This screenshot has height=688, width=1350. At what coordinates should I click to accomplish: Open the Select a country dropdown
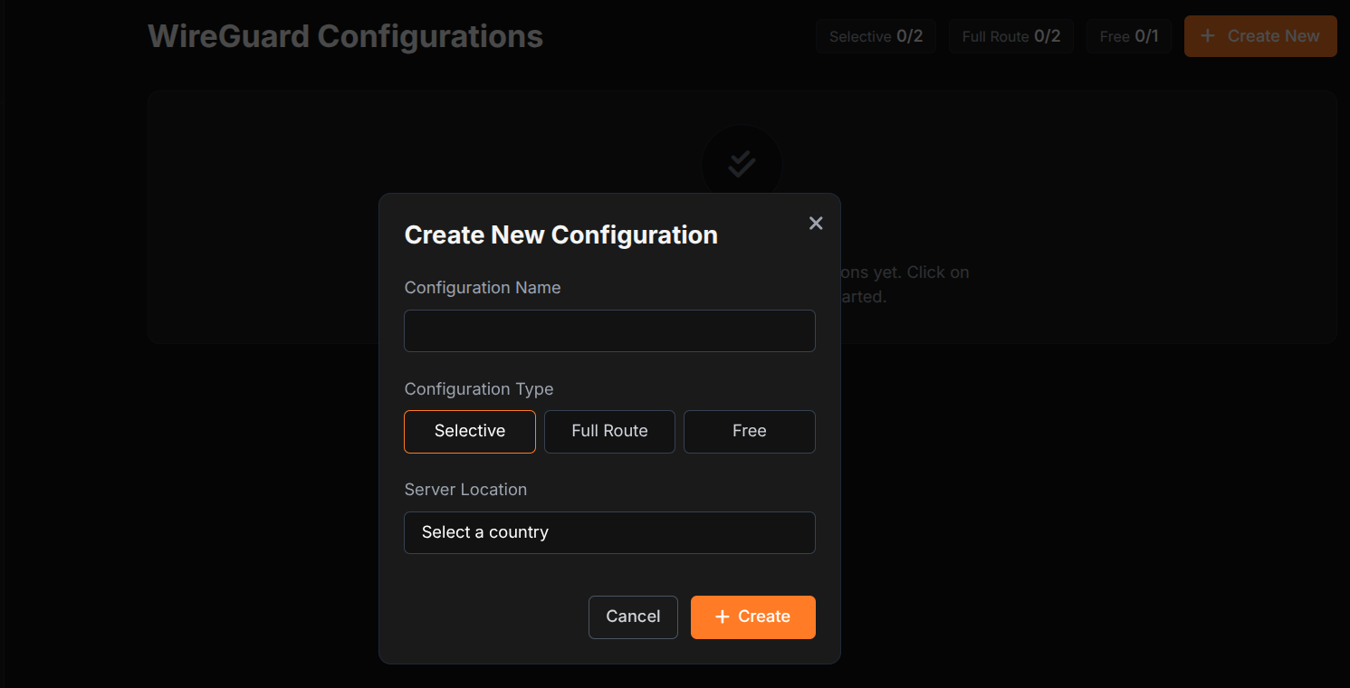point(609,532)
